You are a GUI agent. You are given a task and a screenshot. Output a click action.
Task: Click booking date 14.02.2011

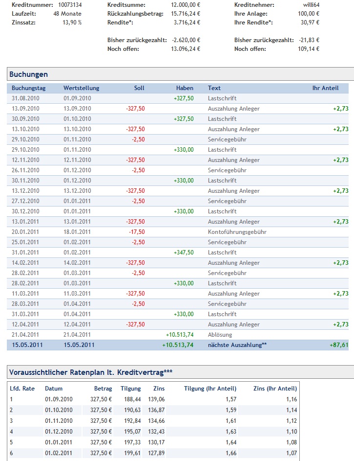[x=25, y=263]
